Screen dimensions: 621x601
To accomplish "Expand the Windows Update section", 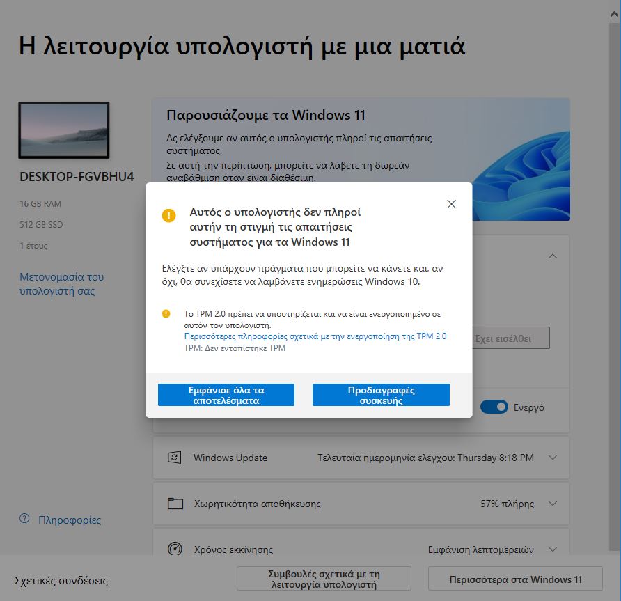I will (553, 458).
